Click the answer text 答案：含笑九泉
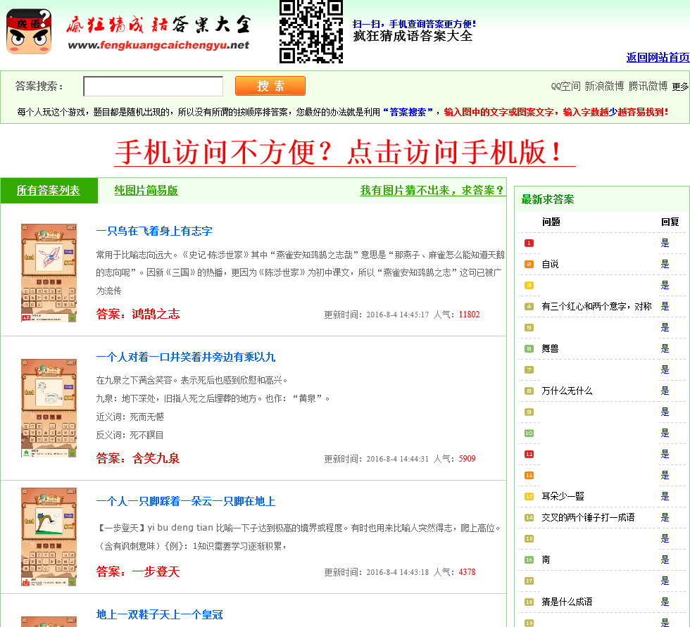The height and width of the screenshot is (627, 690). (138, 458)
